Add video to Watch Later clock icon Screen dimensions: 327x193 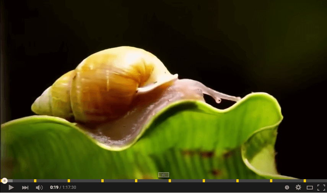(287, 187)
